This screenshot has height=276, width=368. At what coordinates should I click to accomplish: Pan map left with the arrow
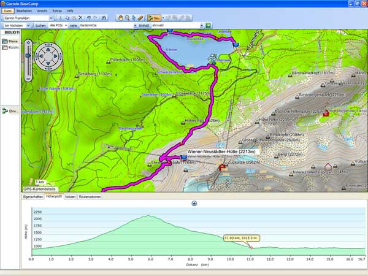tap(41, 56)
